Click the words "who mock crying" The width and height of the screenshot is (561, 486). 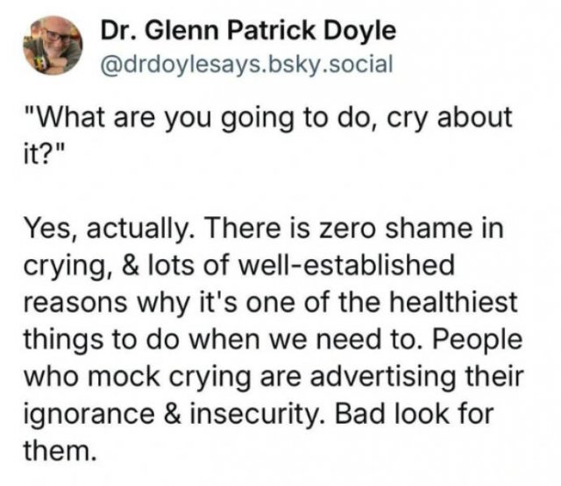tap(138, 377)
